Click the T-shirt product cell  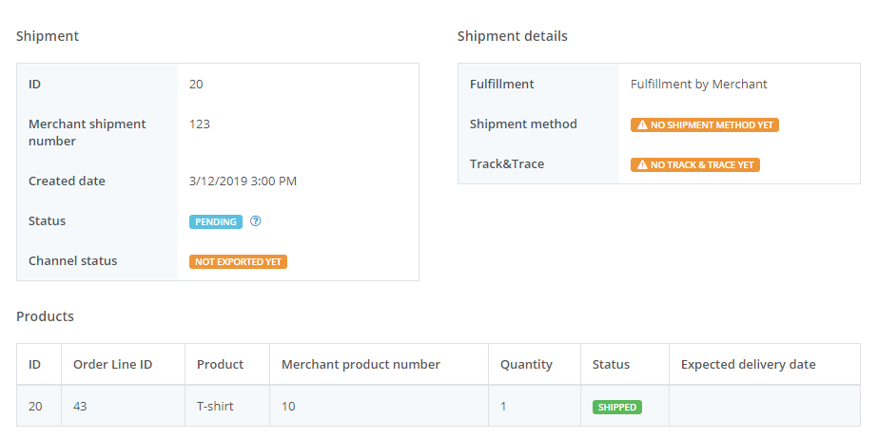coord(215,407)
